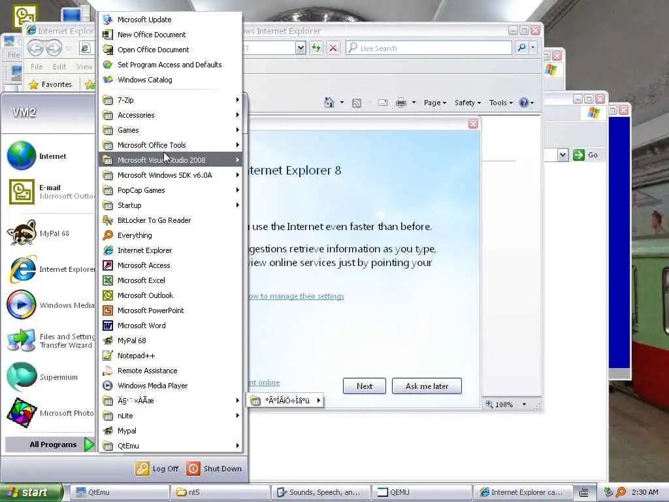Click the Next button in IE8 setup
This screenshot has height=502, width=669.
pos(365,386)
